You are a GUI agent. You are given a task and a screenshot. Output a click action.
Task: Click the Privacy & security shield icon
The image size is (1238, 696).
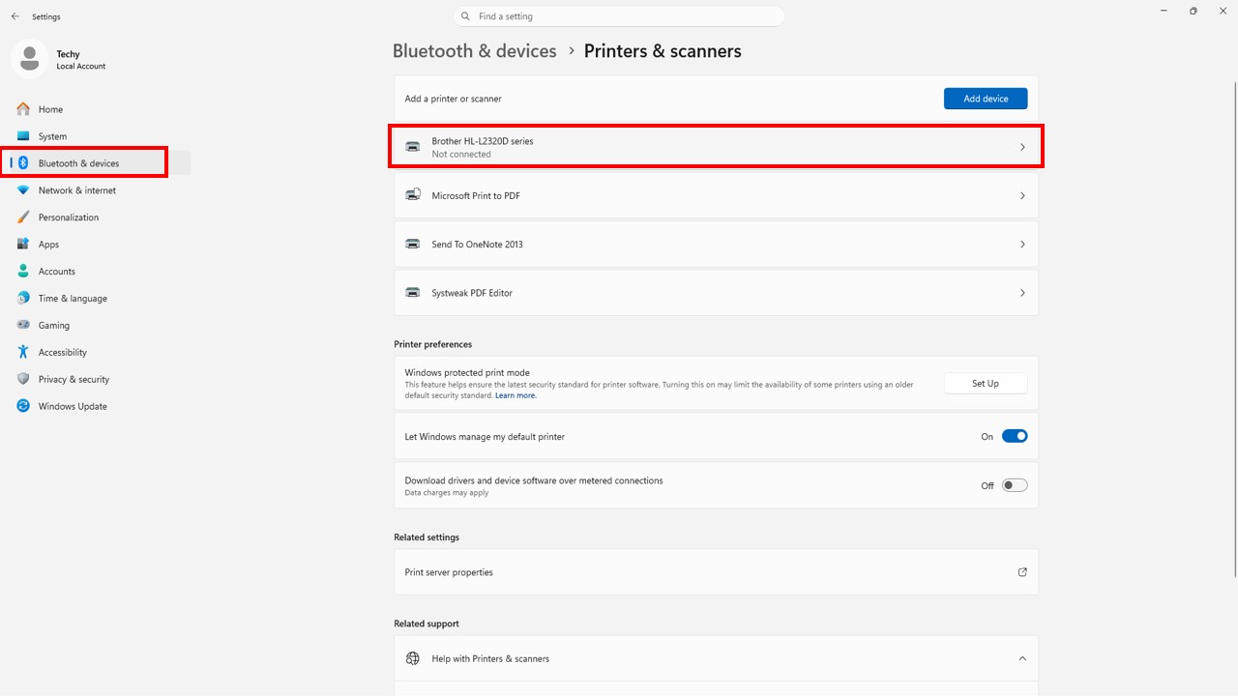[x=23, y=379]
